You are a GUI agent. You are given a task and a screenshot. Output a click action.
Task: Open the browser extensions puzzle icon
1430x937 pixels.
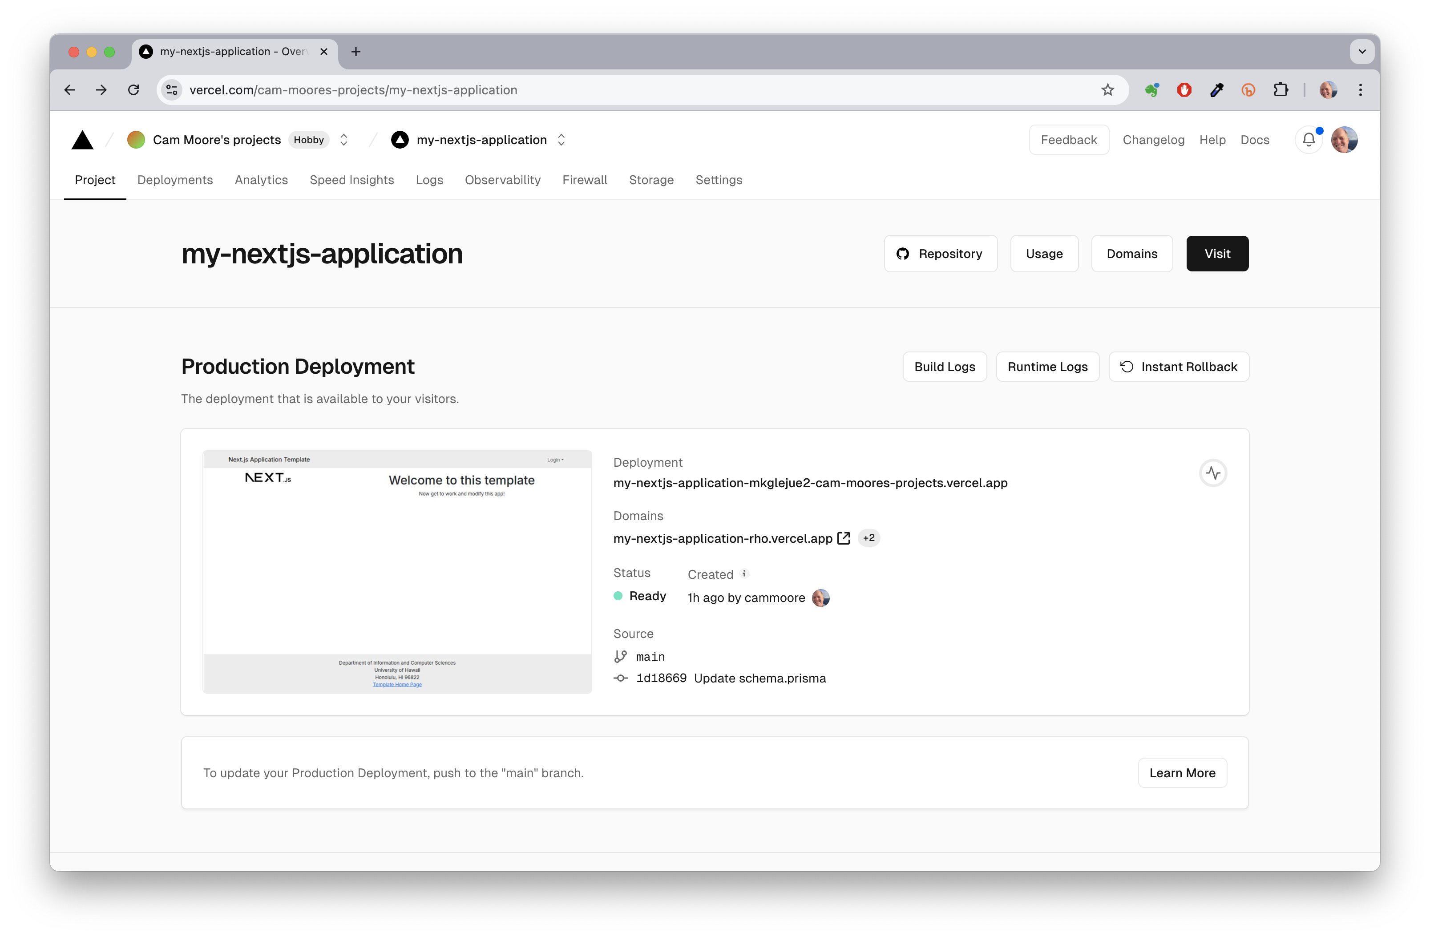tap(1281, 90)
